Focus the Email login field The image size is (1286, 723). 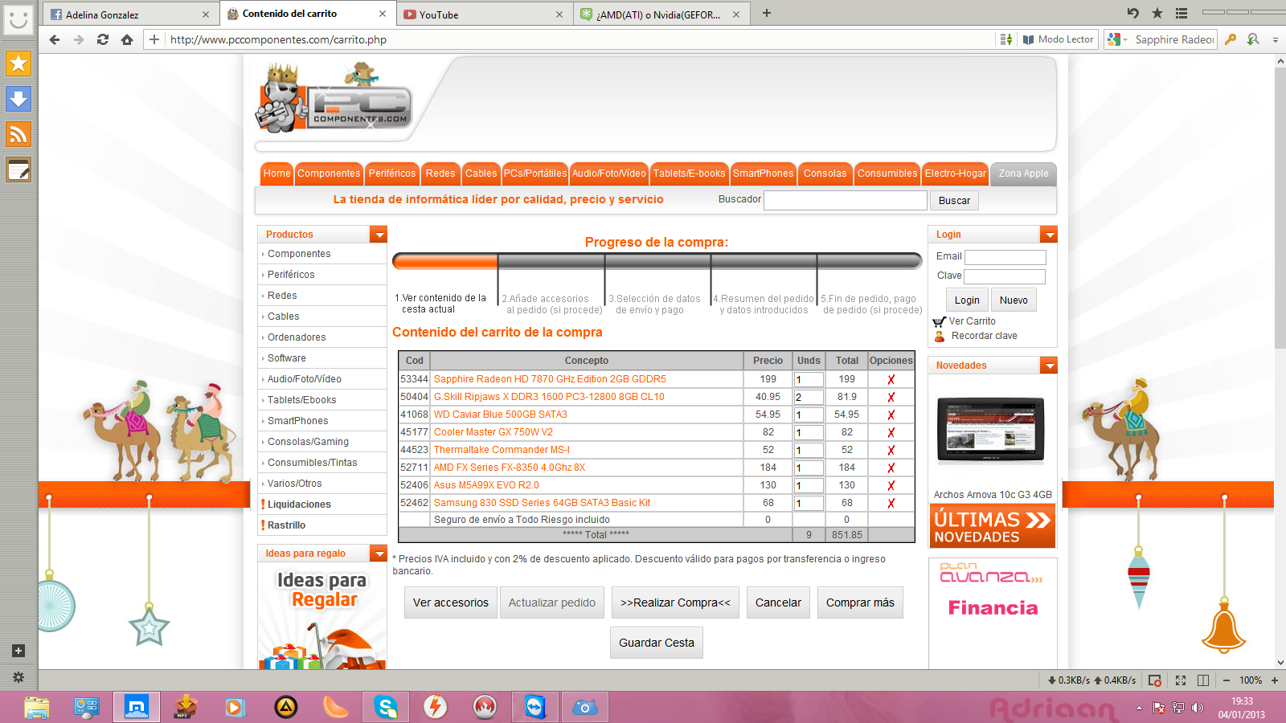click(1005, 257)
